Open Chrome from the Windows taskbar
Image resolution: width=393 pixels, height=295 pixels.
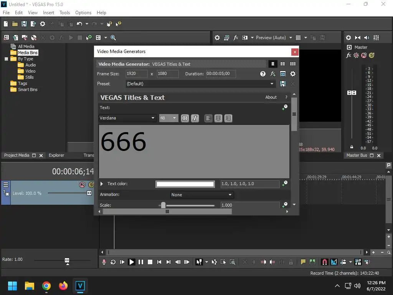pyautogui.click(x=46, y=286)
